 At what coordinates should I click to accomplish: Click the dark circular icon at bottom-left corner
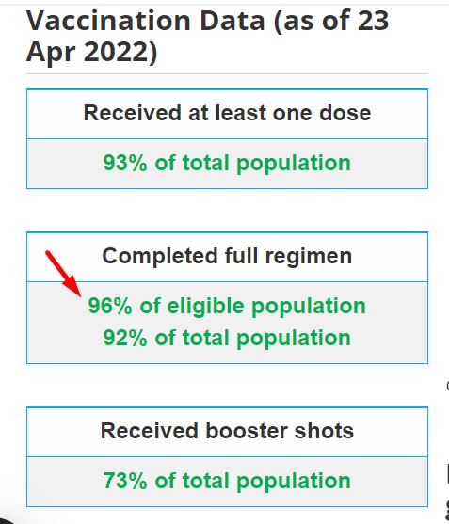[6, 520]
